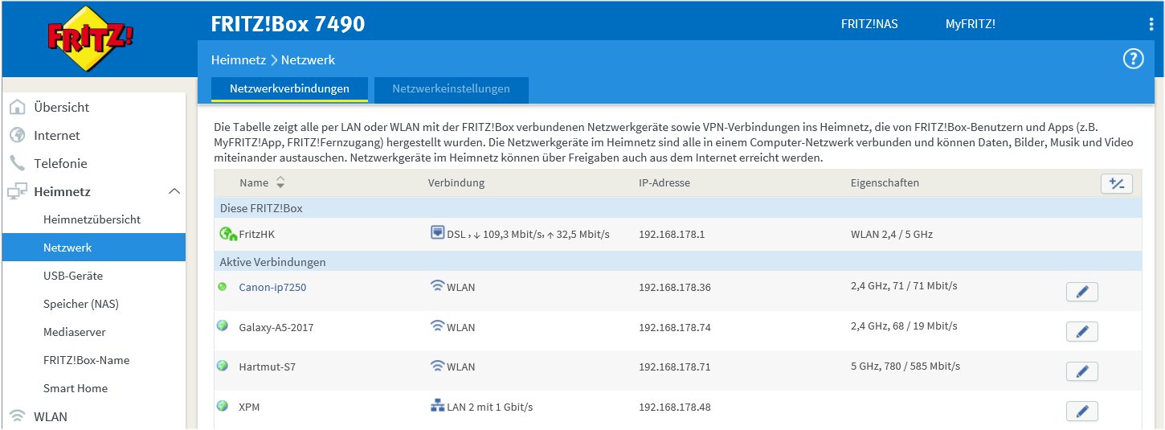Click the Hartmut-S7 device name
1165x430 pixels.
coord(267,367)
